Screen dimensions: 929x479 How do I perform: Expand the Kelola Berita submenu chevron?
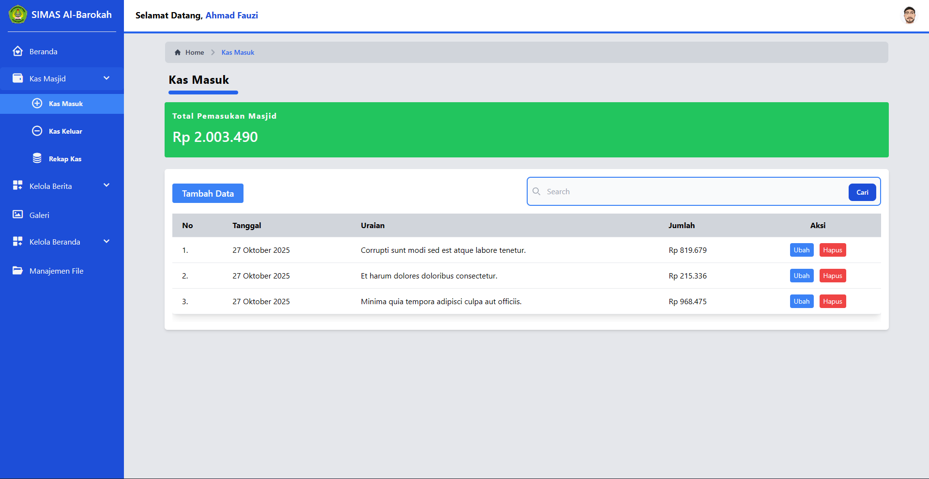click(107, 185)
